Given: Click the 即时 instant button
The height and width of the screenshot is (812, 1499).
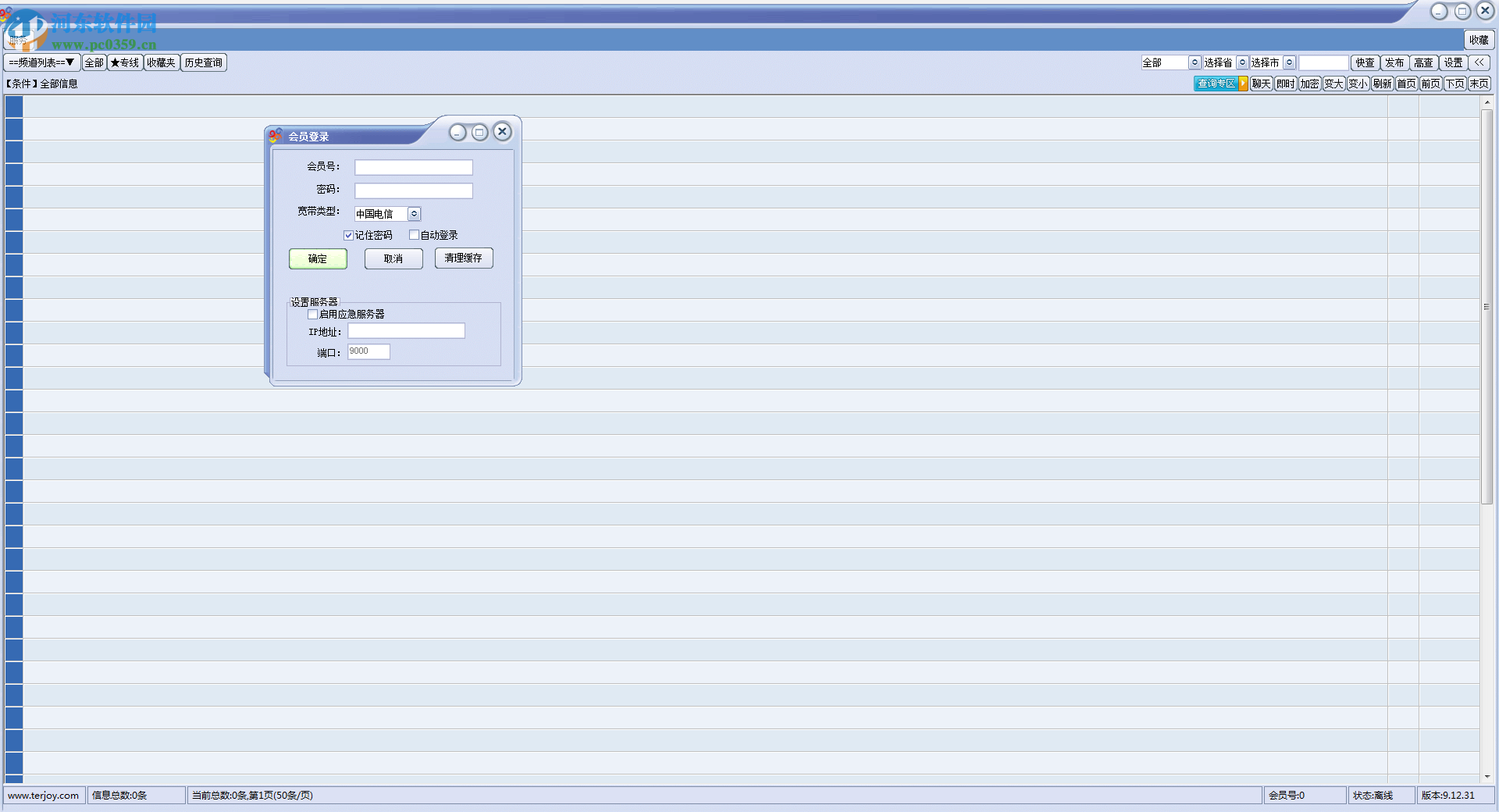Looking at the screenshot, I should click(x=1286, y=84).
